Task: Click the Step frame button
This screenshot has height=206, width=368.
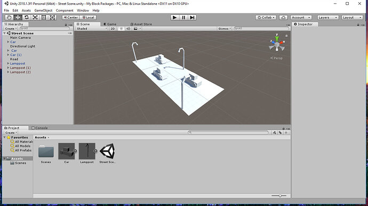Action: (x=192, y=18)
